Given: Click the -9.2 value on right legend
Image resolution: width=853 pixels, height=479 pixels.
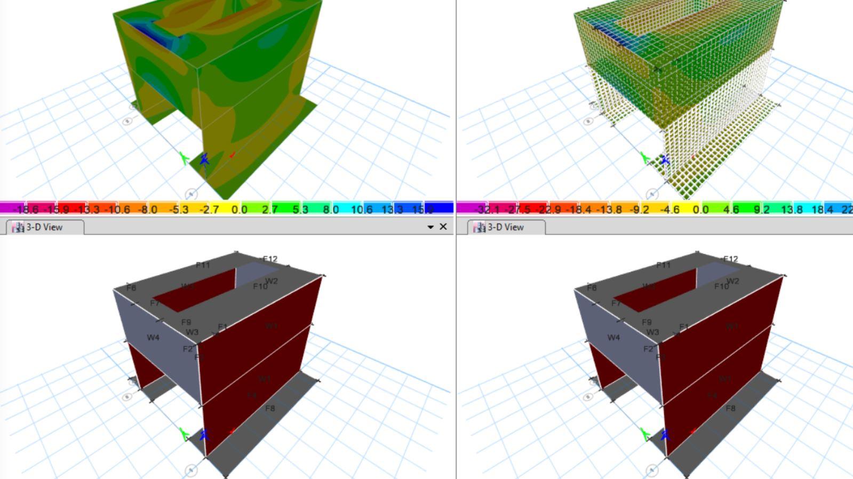Looking at the screenshot, I should [639, 209].
